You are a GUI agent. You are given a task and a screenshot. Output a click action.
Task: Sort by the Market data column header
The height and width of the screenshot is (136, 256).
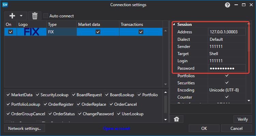point(98,24)
